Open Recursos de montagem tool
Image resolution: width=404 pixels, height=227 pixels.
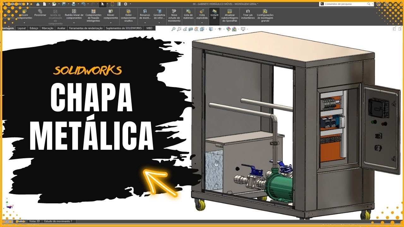click(145, 15)
